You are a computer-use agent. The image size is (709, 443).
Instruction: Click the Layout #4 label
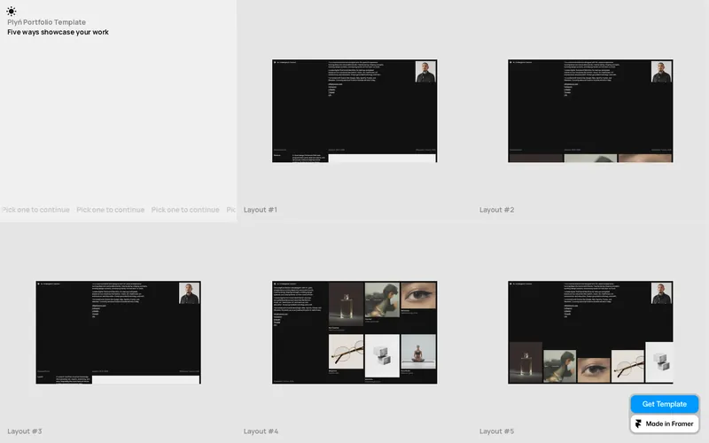click(261, 431)
